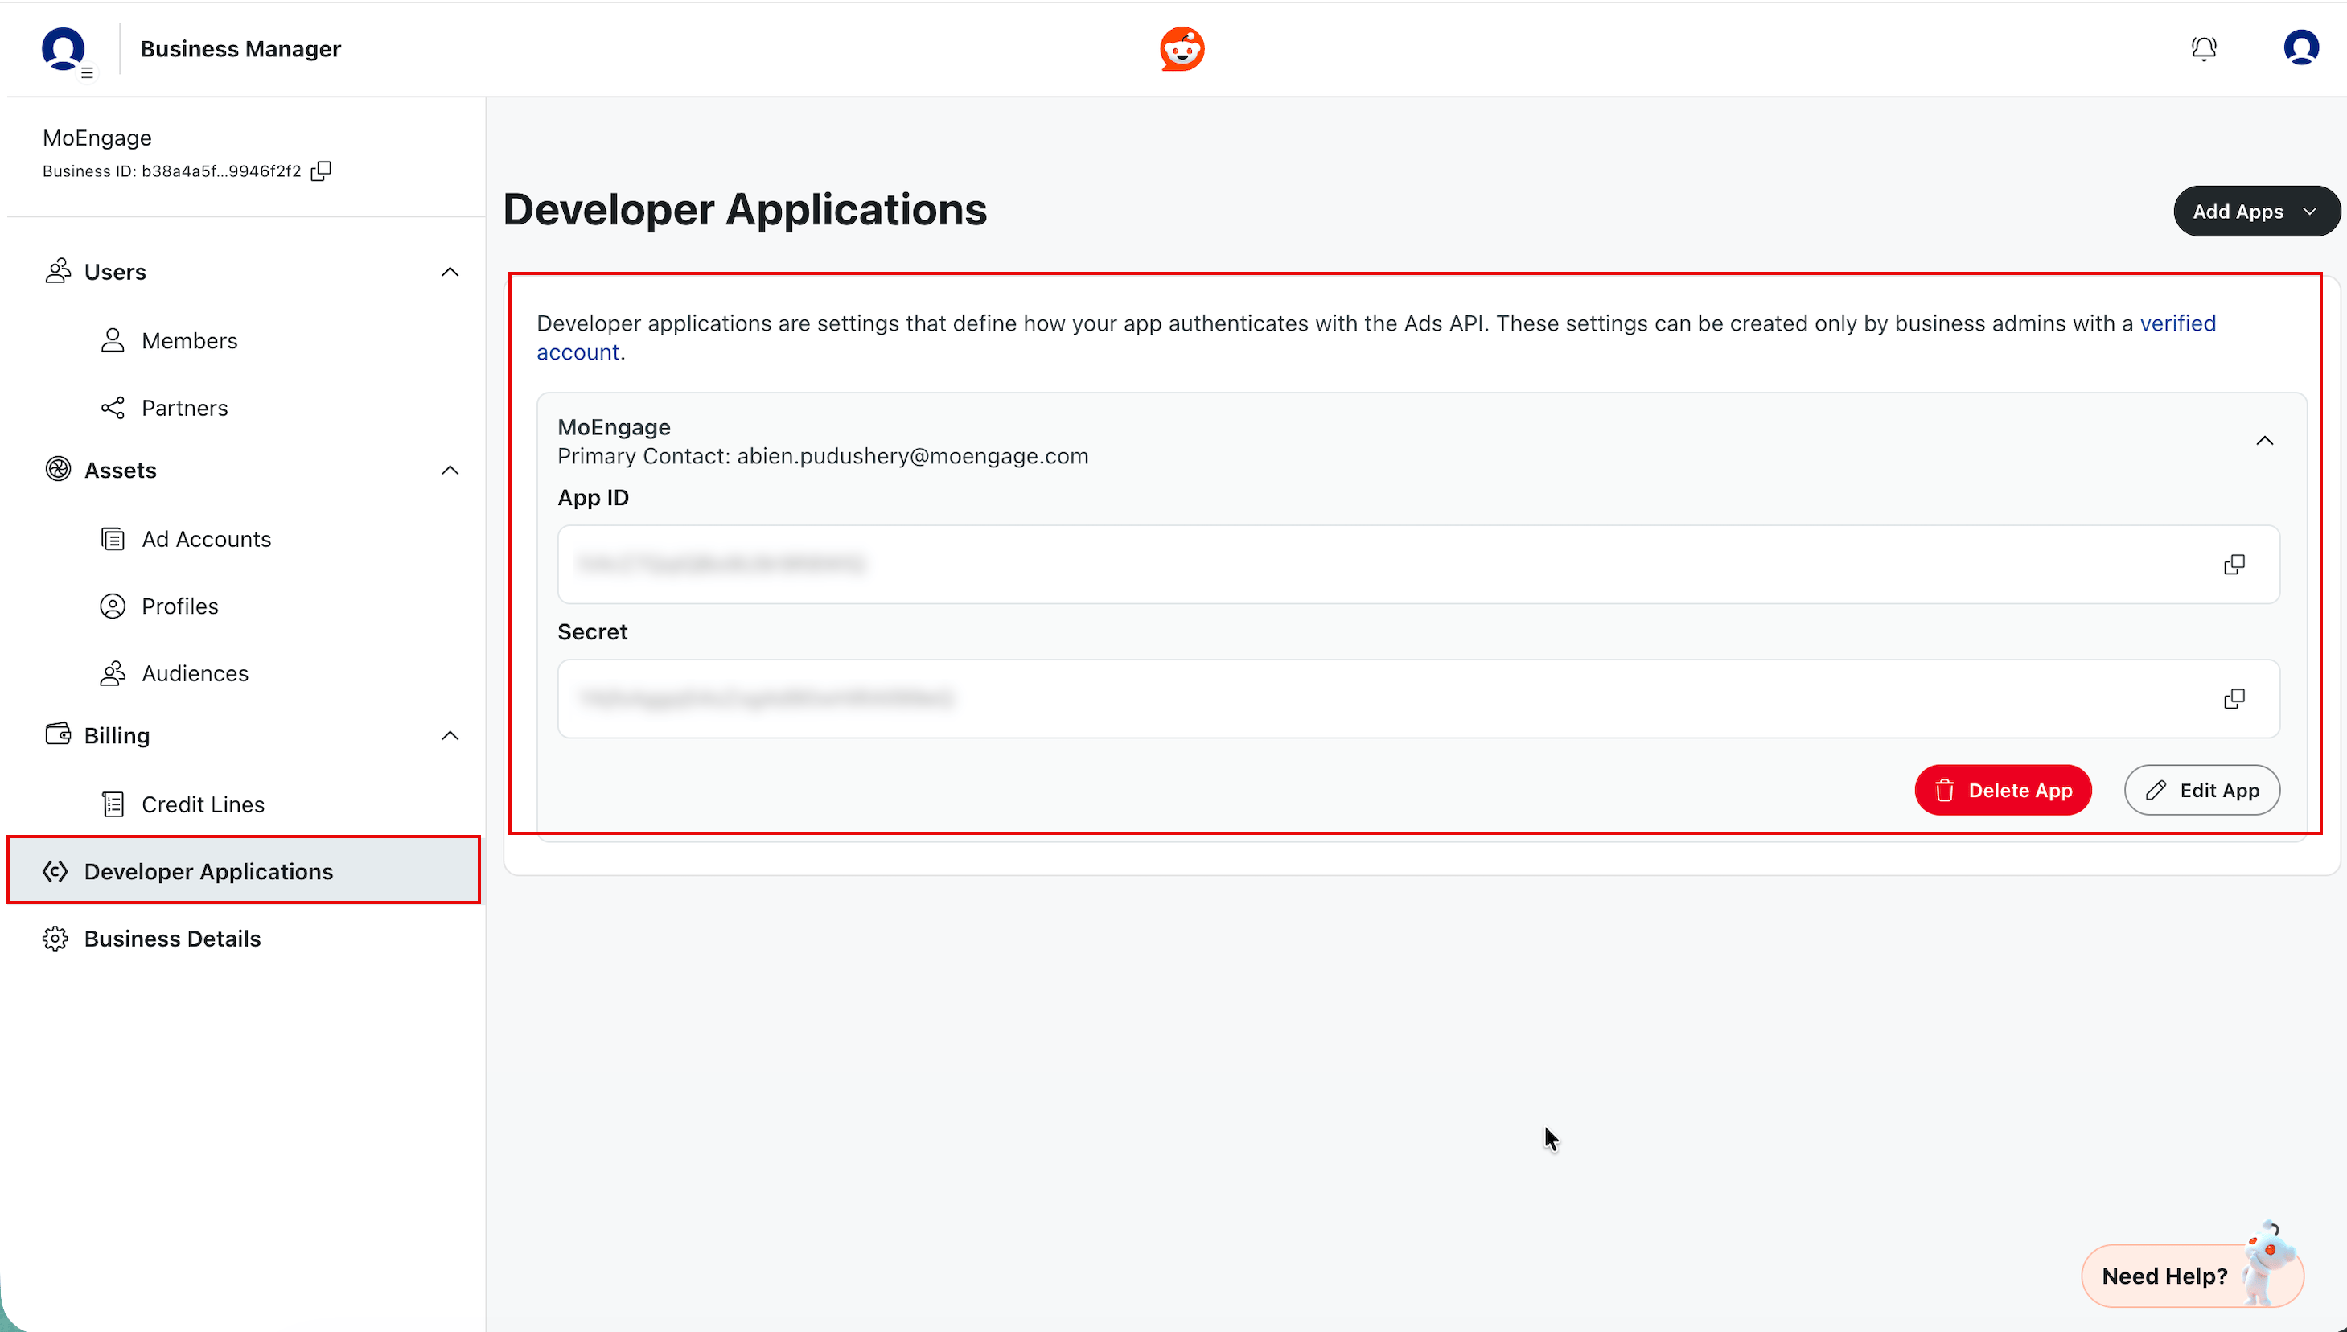
Task: Click the Billing wallet icon
Action: [x=58, y=734]
